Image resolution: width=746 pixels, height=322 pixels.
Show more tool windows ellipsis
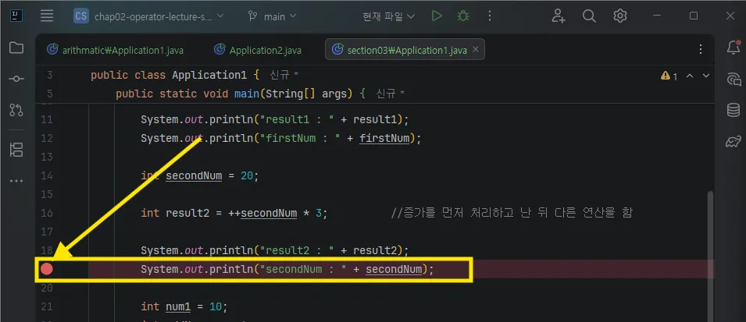tap(16, 181)
